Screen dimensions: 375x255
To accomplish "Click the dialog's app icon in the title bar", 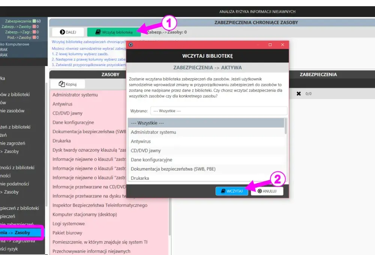I will click(x=130, y=45).
